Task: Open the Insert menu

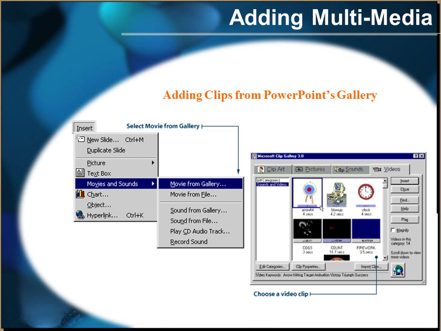Action: click(85, 128)
